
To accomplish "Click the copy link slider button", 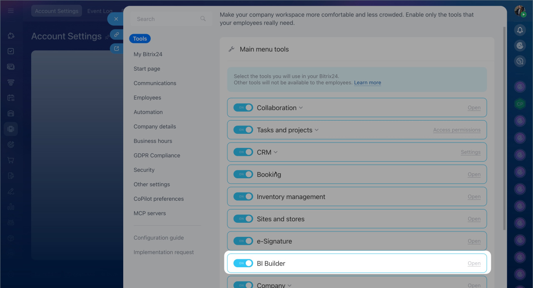I will [116, 34].
